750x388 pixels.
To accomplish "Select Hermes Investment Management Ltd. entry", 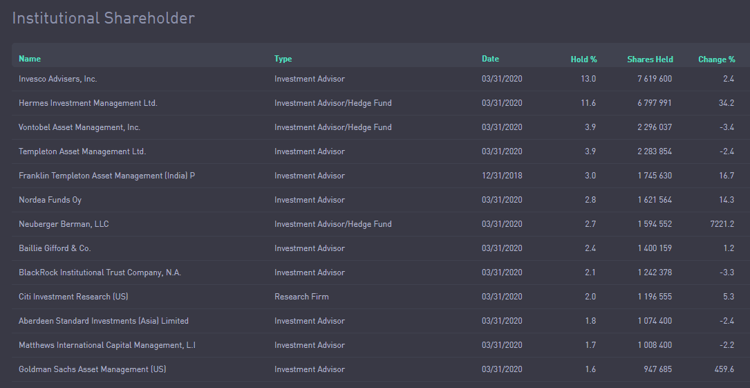I will click(381, 103).
